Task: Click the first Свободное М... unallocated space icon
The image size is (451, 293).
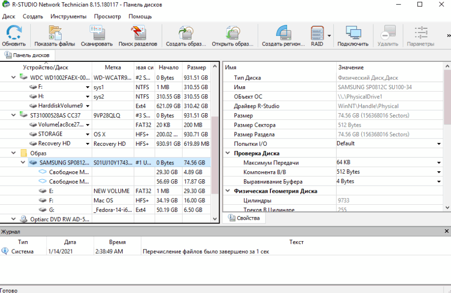Action: tap(43, 172)
